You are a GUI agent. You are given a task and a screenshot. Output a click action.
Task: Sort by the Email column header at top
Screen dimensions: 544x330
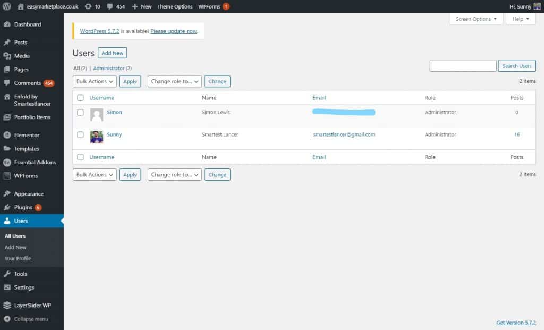(319, 98)
